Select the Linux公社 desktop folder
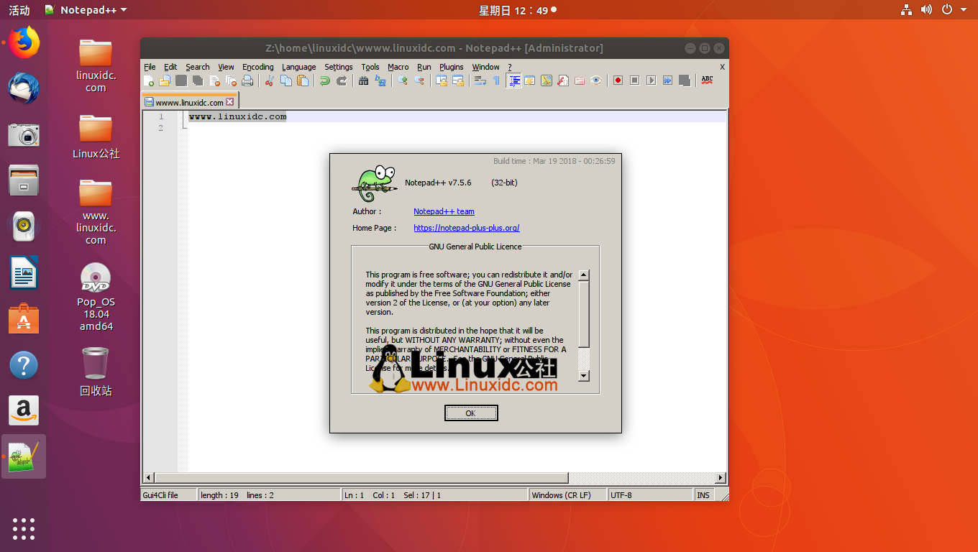This screenshot has height=552, width=978. [96, 137]
